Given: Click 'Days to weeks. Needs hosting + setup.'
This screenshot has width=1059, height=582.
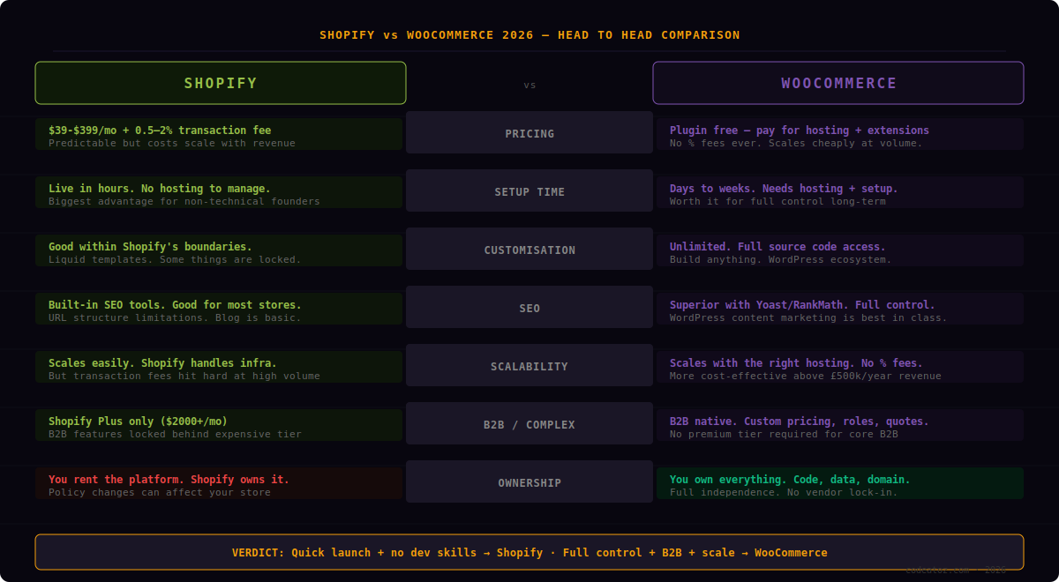Looking at the screenshot, I should [x=784, y=188].
